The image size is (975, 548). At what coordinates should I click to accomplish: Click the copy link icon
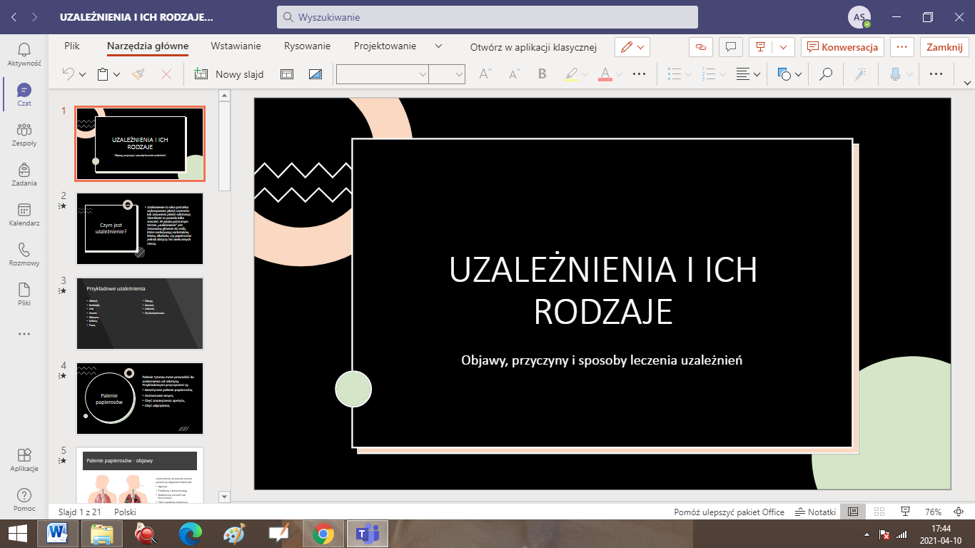(x=700, y=46)
